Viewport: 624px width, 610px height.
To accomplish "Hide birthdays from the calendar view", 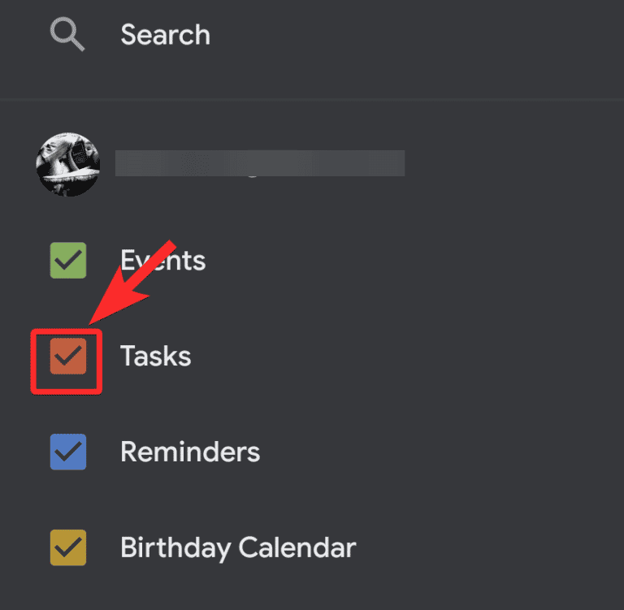I will click(x=68, y=547).
